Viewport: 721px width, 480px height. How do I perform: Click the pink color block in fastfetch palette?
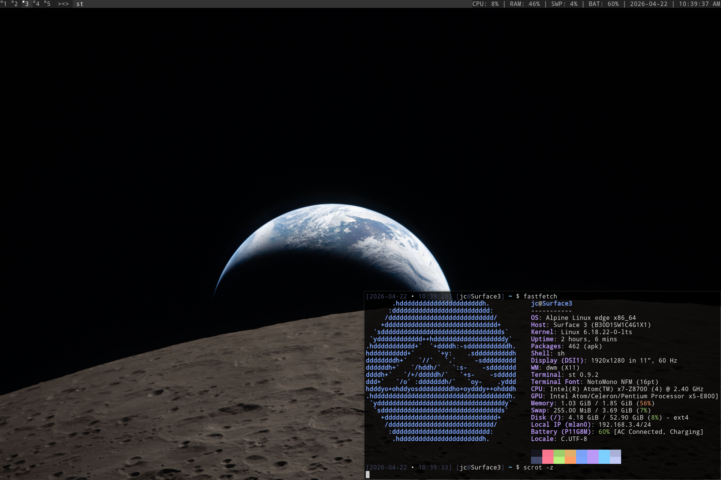tap(548, 456)
